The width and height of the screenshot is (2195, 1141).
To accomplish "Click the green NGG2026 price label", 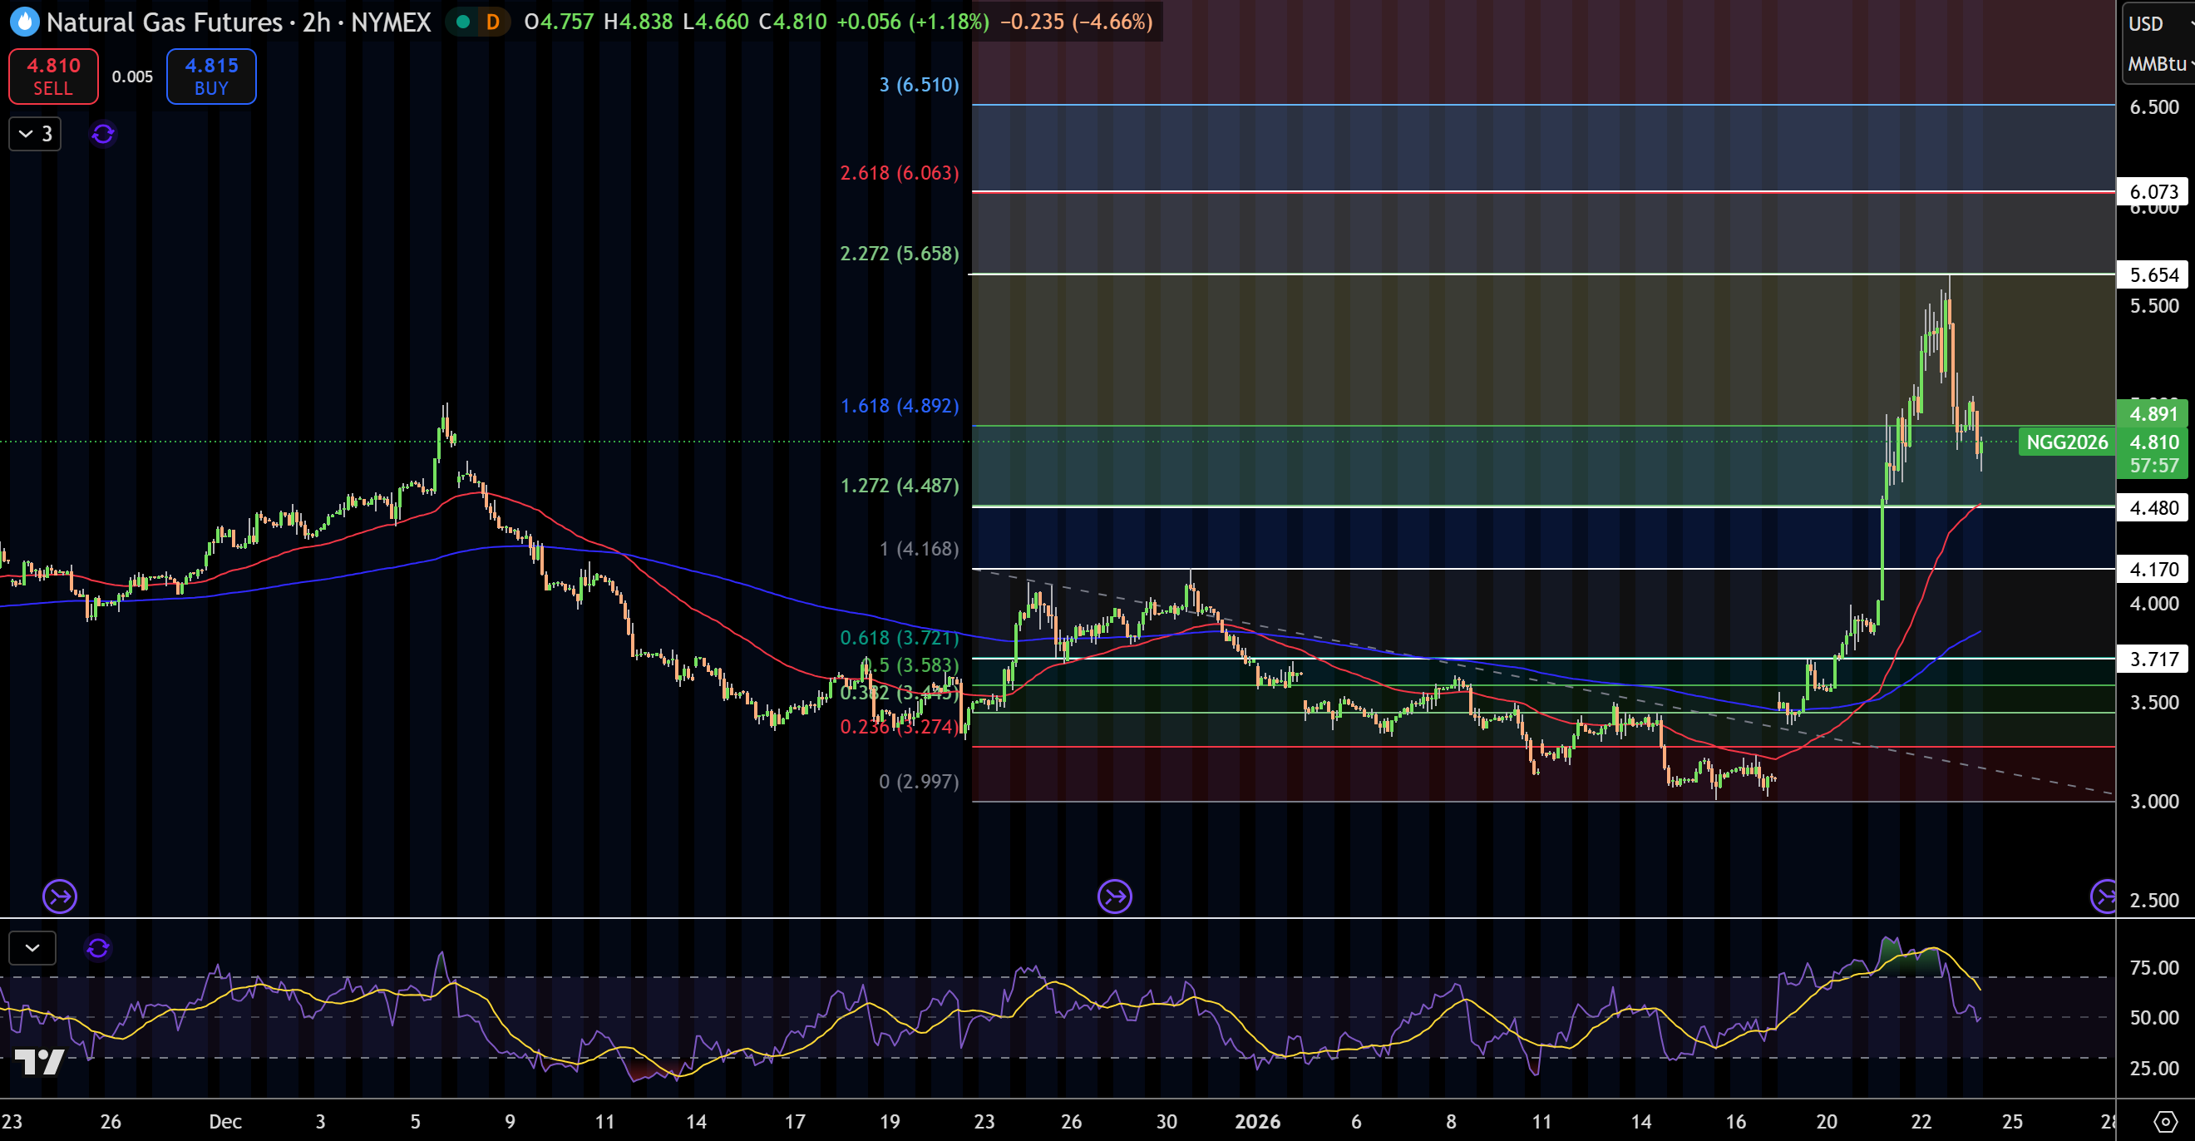I will click(2068, 442).
